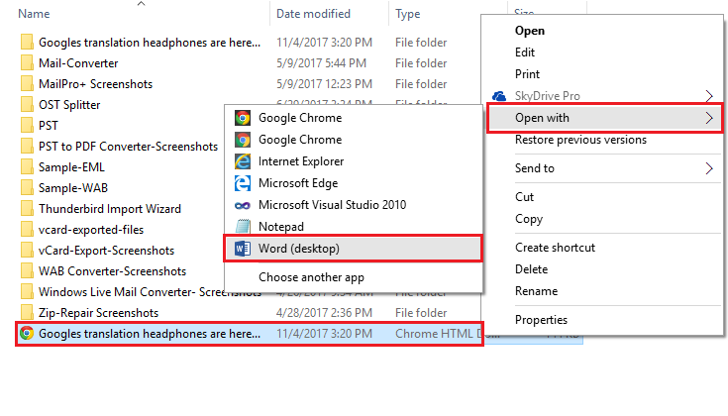Viewport: 728px width, 416px height.
Task: Choose Edit in the context menu
Action: point(525,52)
